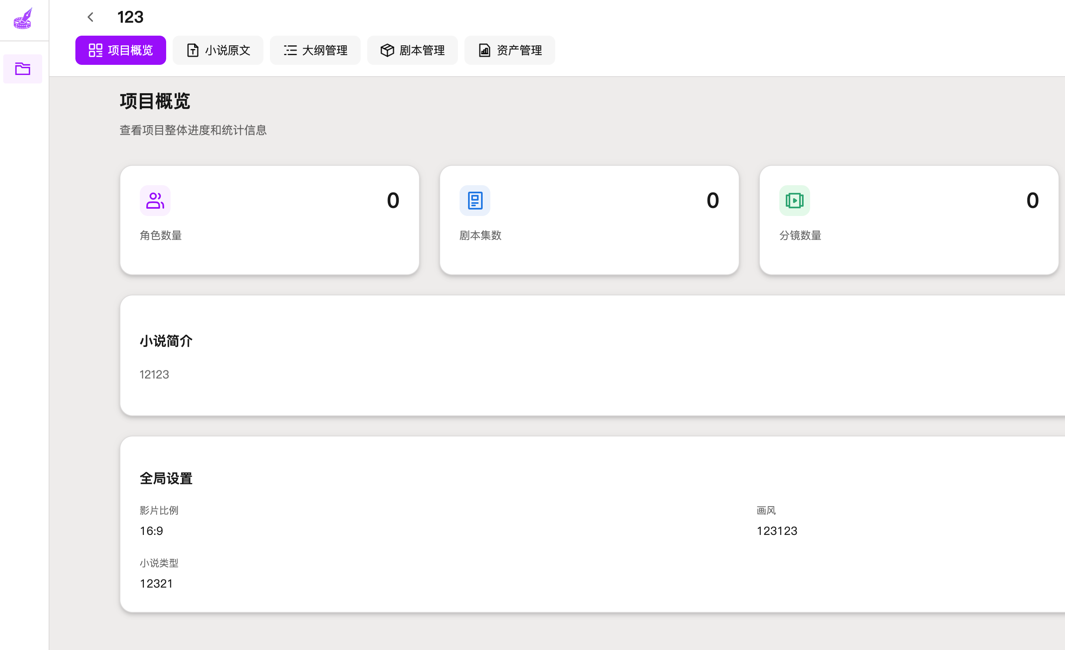Select the 剧本管理 tab
The image size is (1065, 650).
click(x=422, y=51)
